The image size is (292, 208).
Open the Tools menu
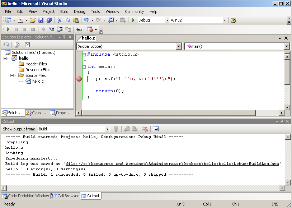[95, 11]
